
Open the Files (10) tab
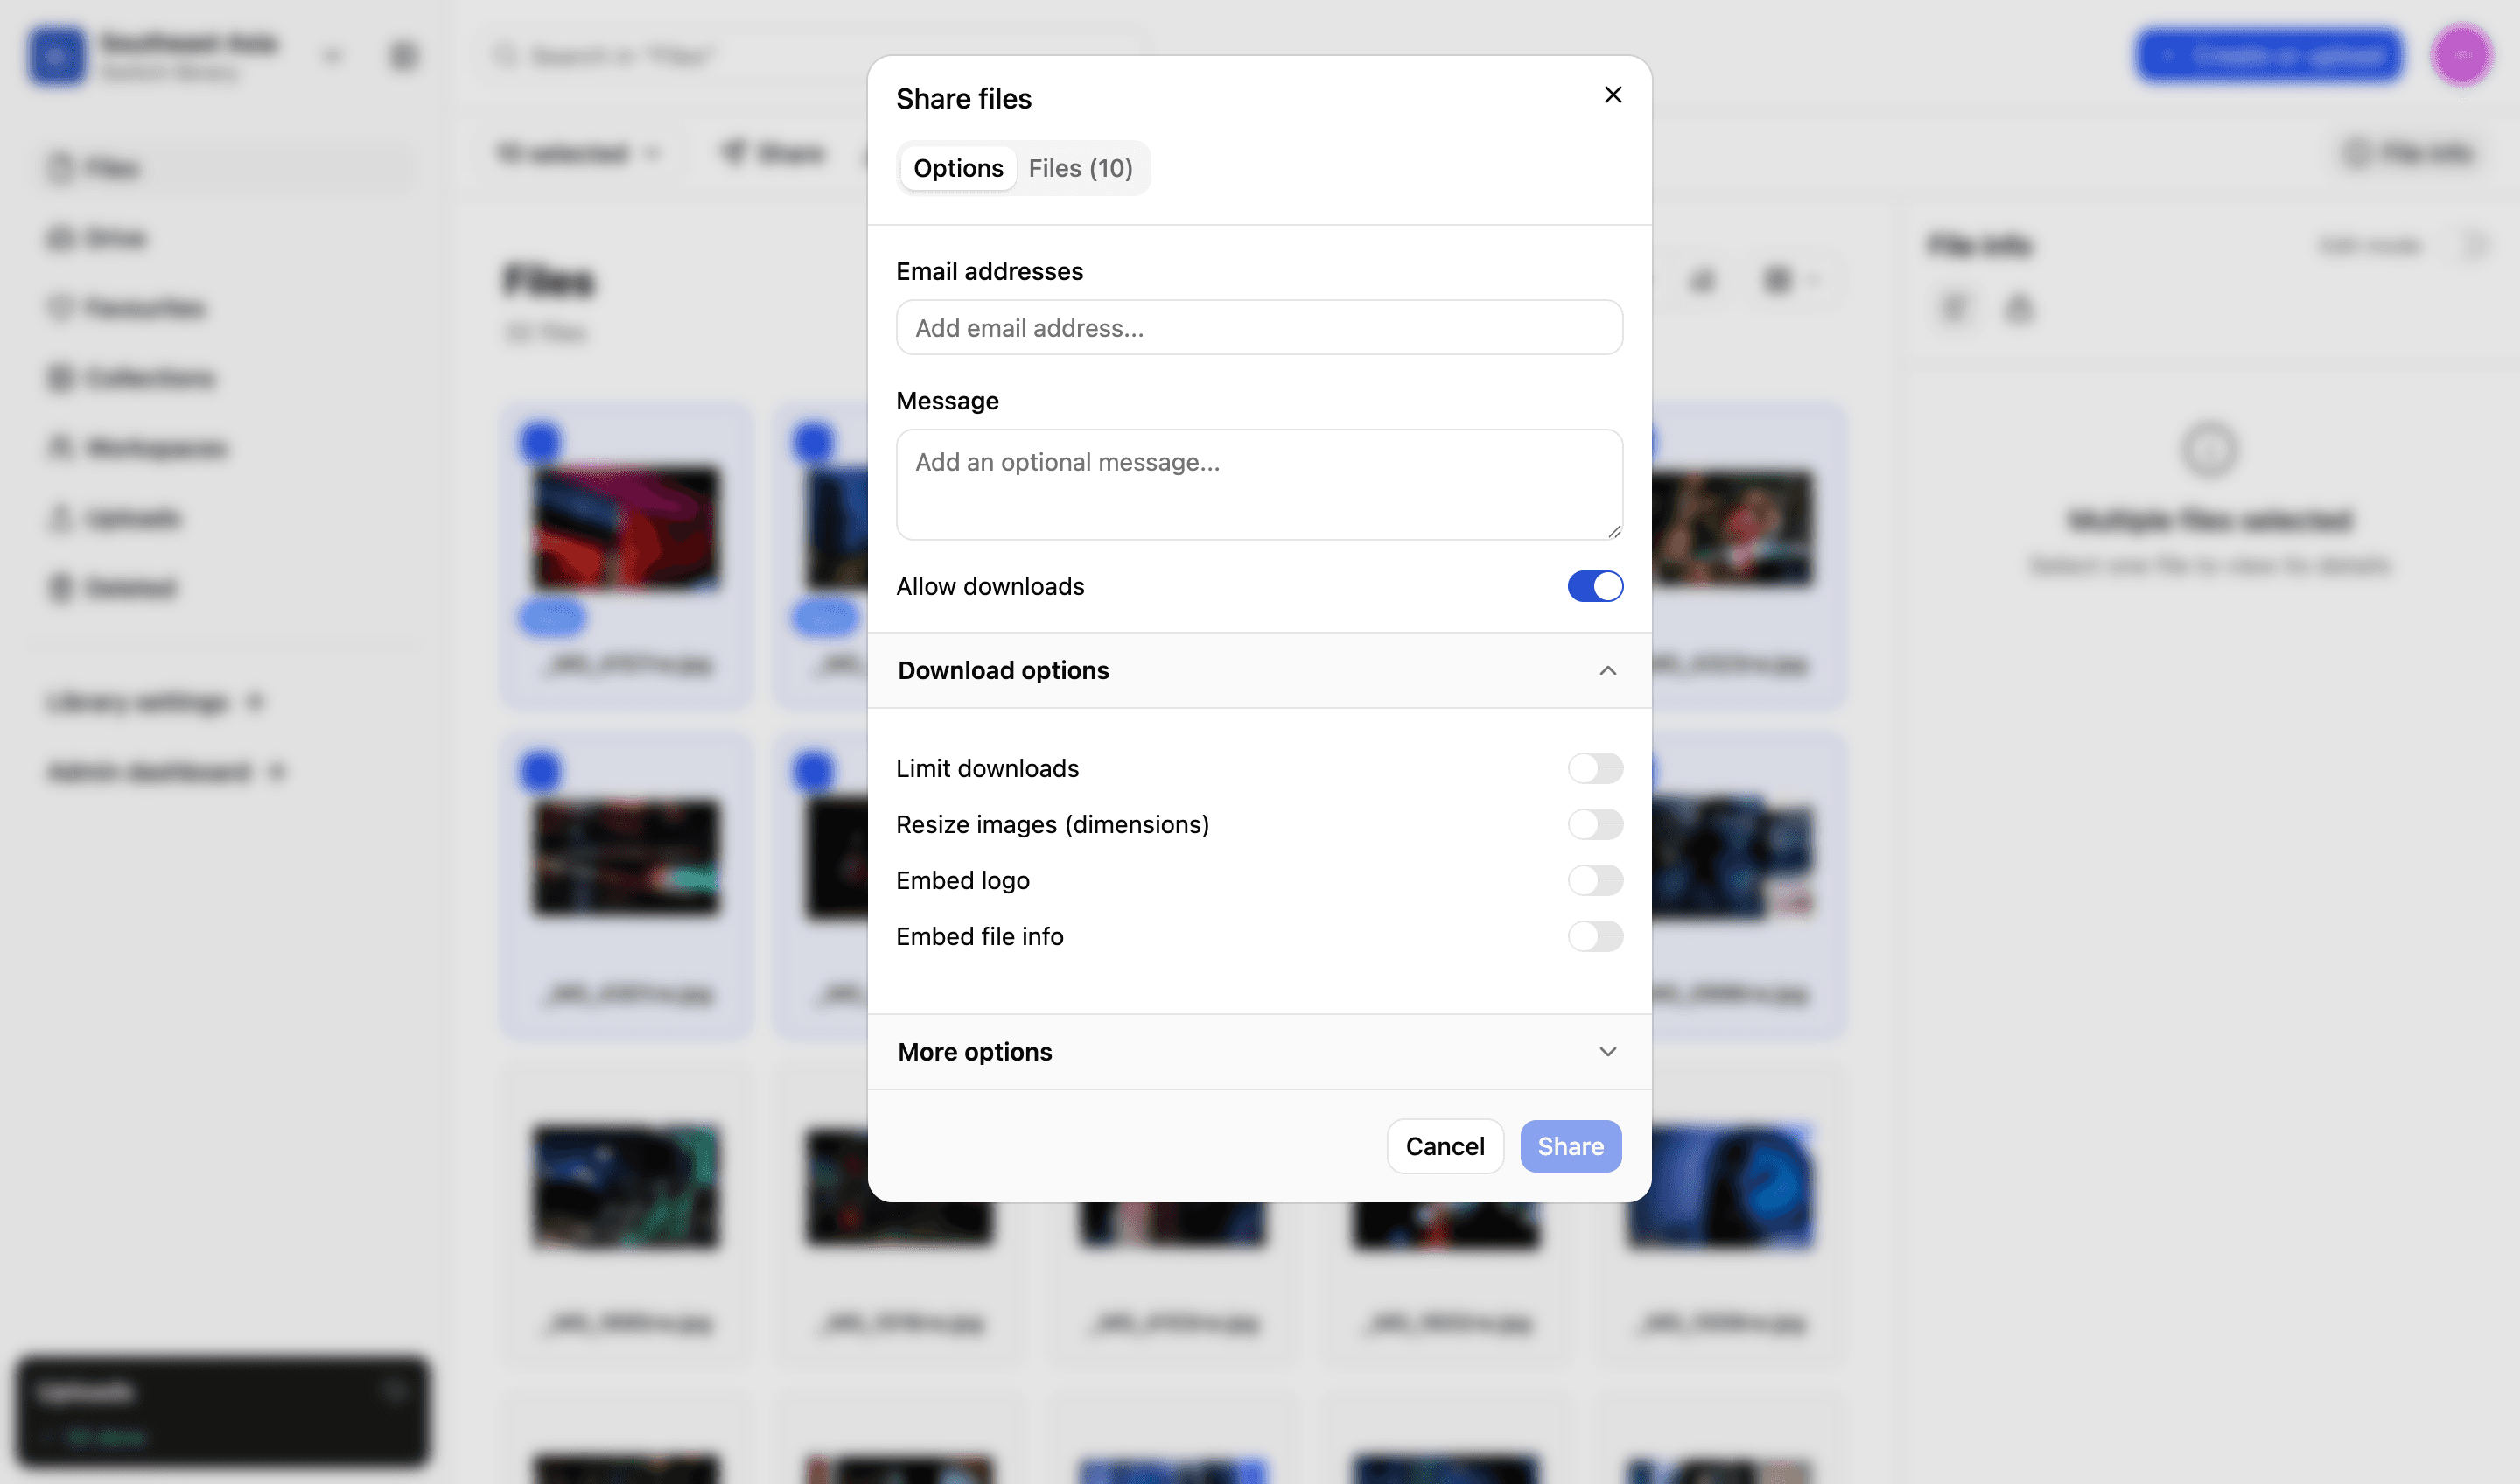[x=1080, y=168]
